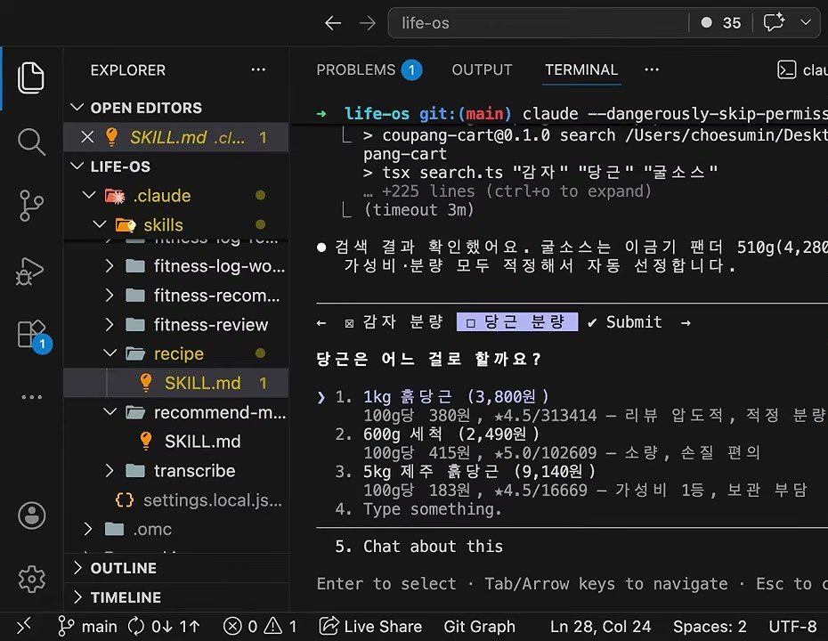Open SKILL.md under recommend-m folder

click(176, 442)
